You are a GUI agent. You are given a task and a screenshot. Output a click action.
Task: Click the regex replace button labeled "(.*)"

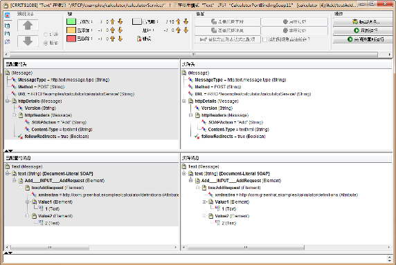(228, 39)
